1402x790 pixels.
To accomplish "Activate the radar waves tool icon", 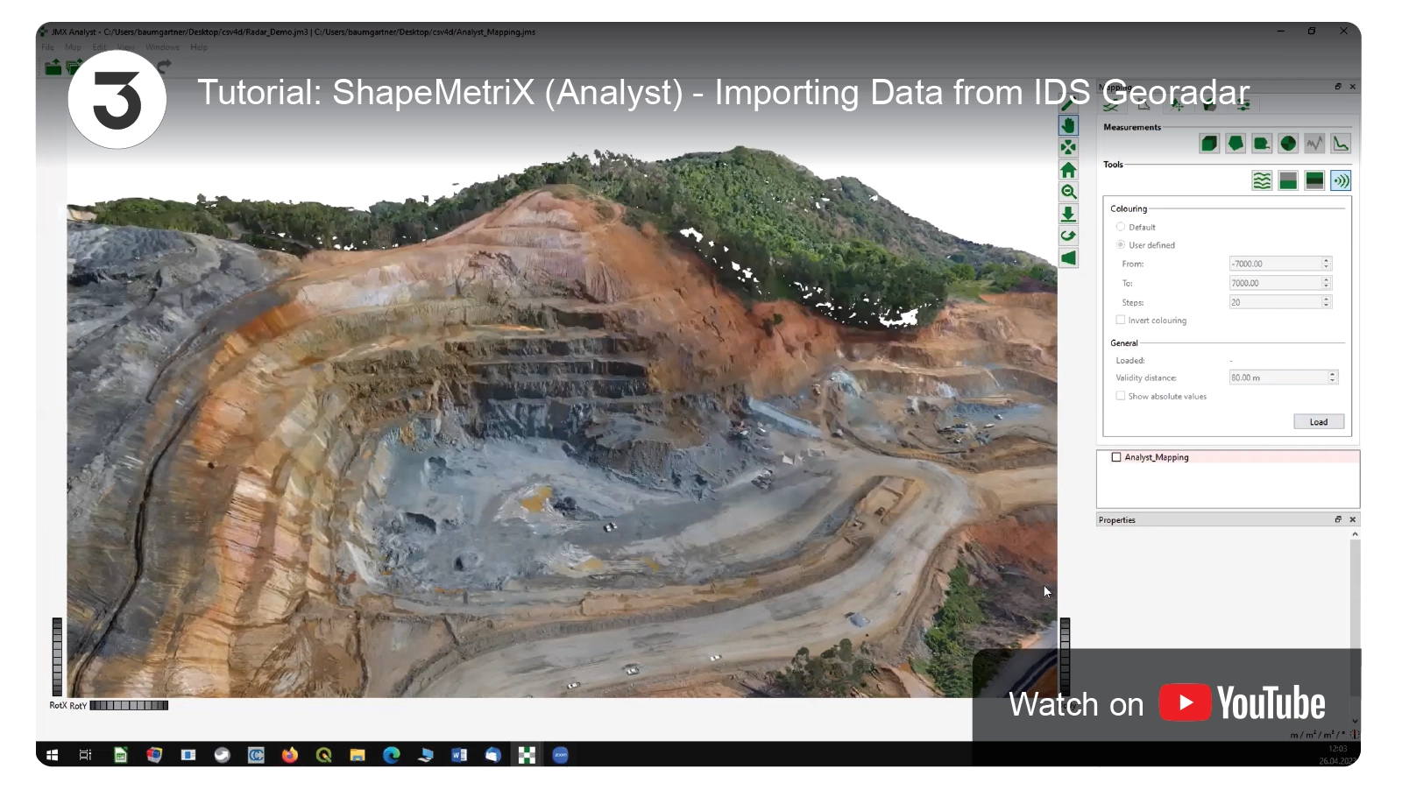I will coord(1341,181).
